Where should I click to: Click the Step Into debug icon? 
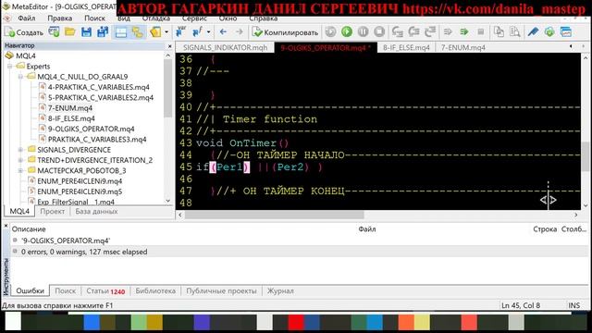coord(398,32)
